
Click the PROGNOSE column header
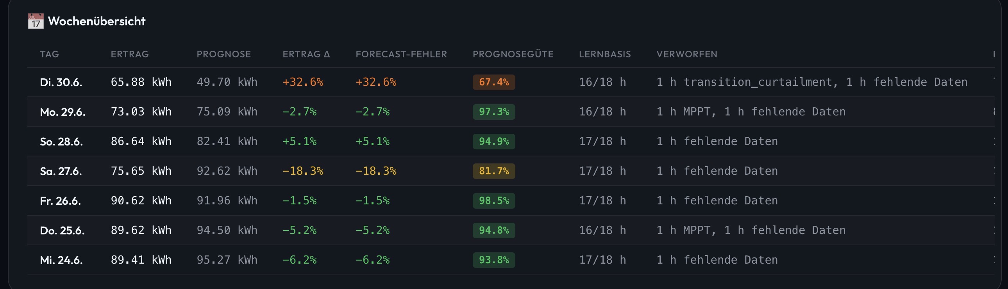point(223,54)
